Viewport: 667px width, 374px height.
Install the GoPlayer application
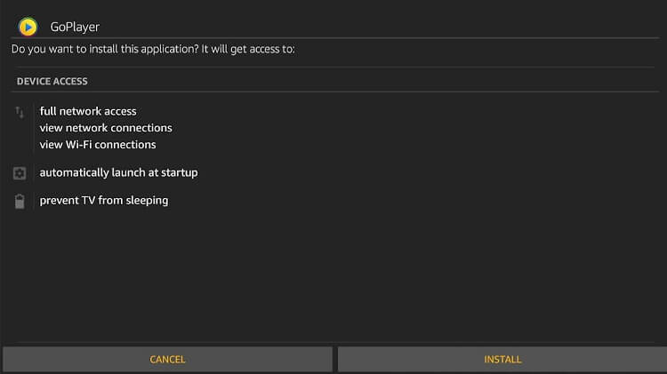(502, 359)
